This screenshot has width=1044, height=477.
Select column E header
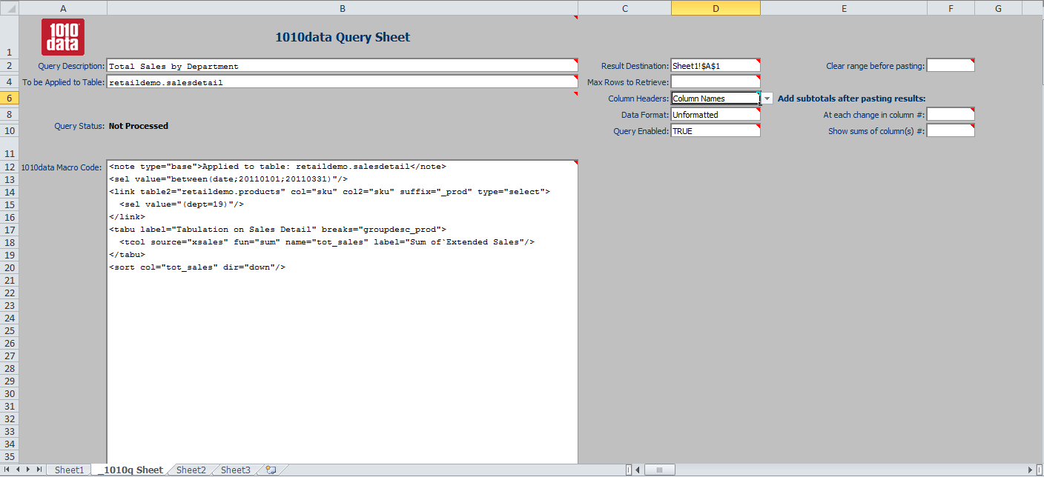tap(844, 8)
